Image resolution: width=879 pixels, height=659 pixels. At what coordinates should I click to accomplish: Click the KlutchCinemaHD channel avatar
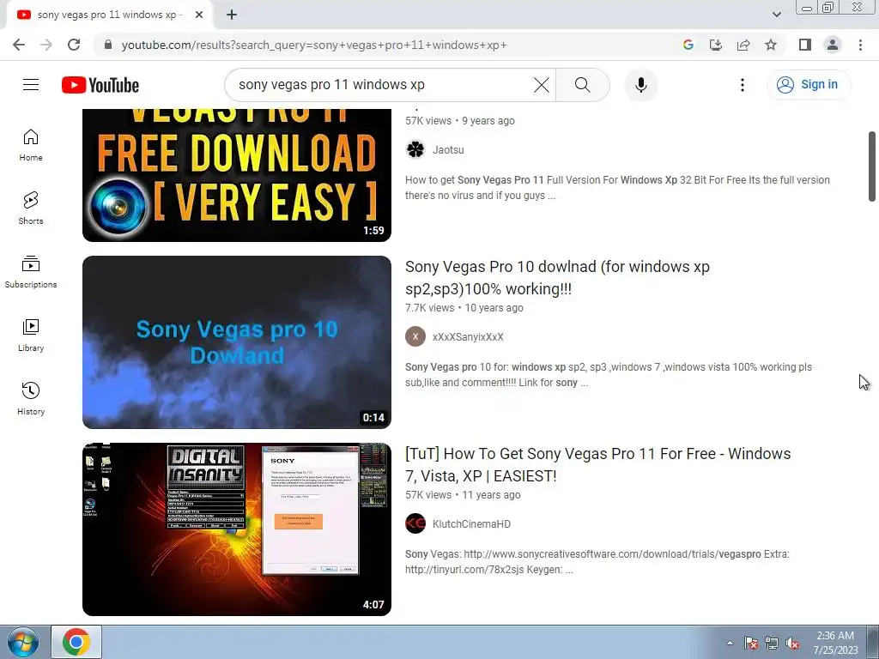click(415, 524)
